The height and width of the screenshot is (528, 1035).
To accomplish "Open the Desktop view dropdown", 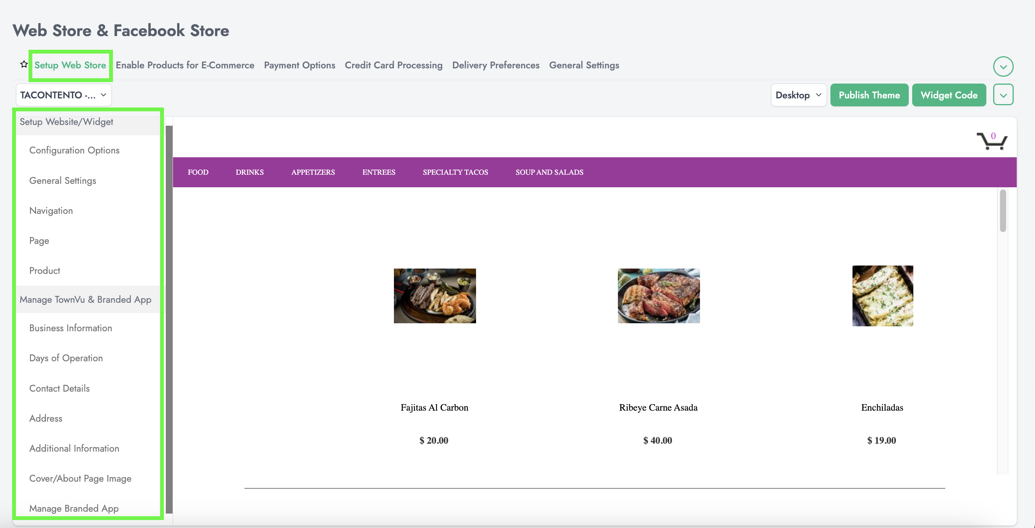I will 798,95.
